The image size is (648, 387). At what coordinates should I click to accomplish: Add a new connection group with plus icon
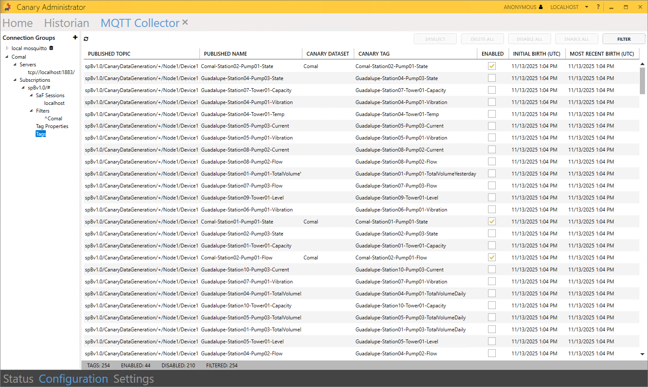[x=75, y=38]
